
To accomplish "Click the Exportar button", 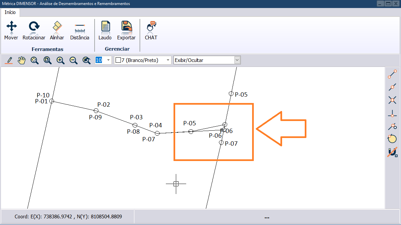I will (x=126, y=30).
